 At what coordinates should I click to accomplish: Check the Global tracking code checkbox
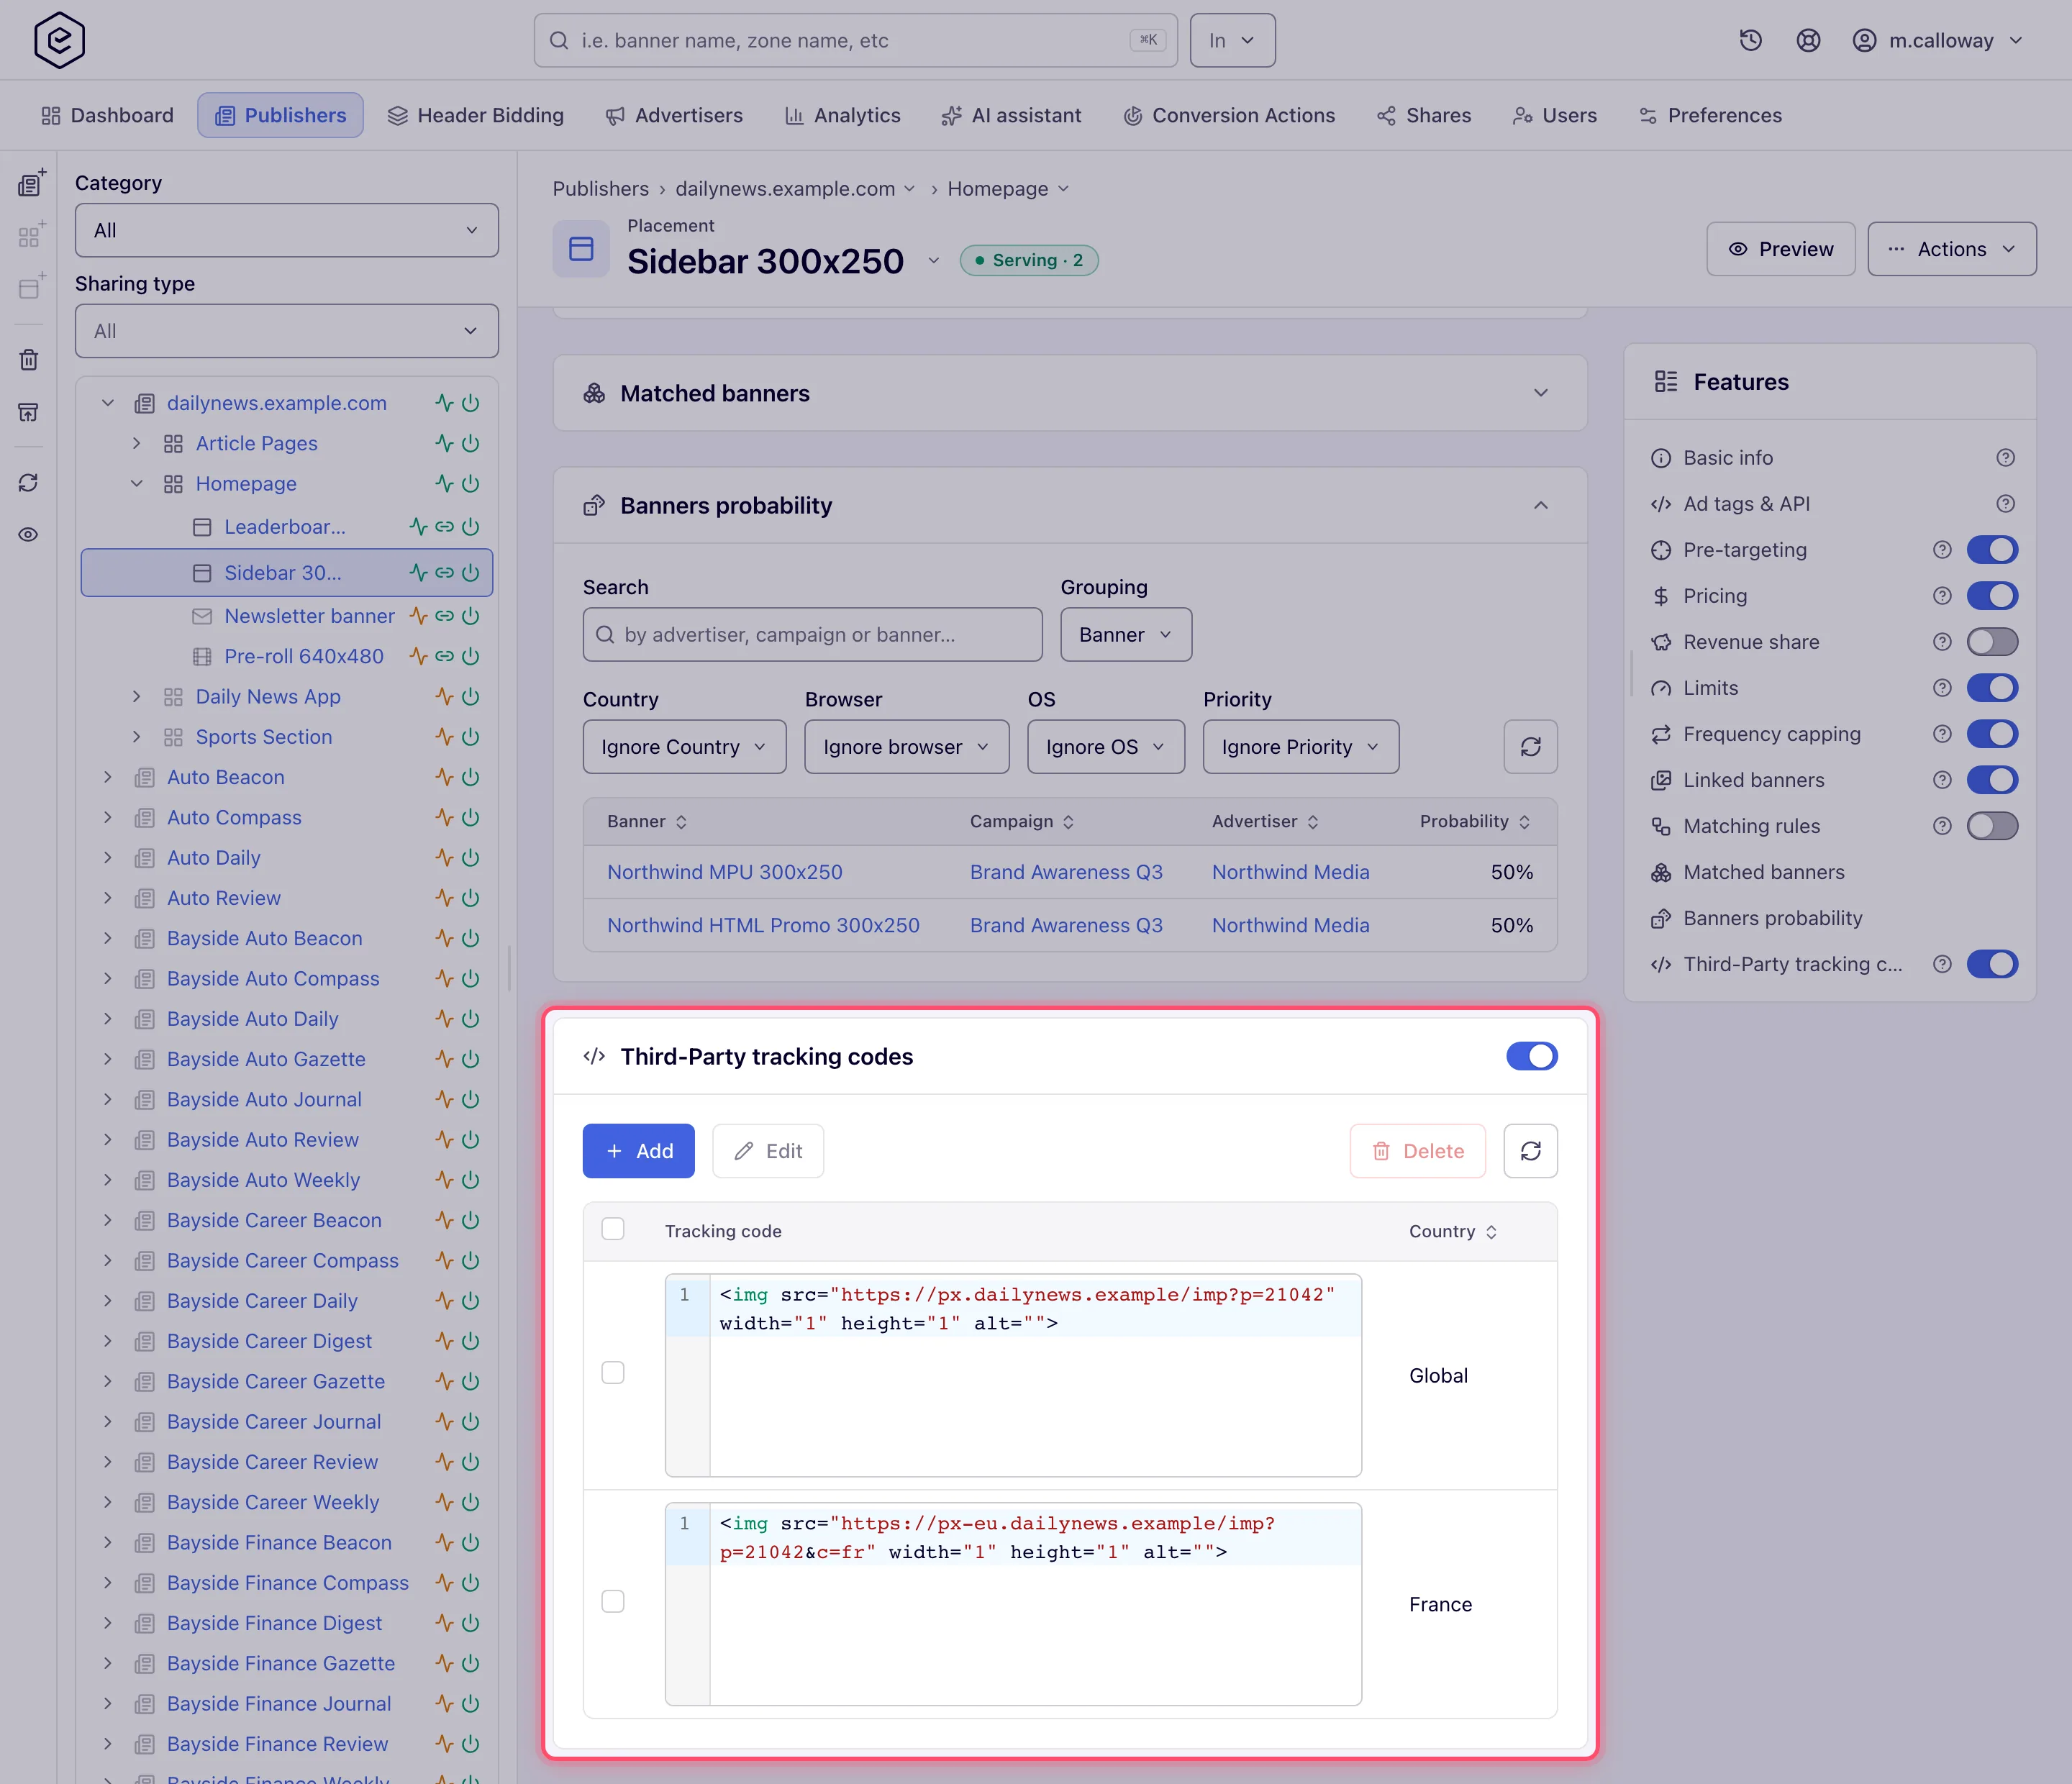[x=613, y=1373]
